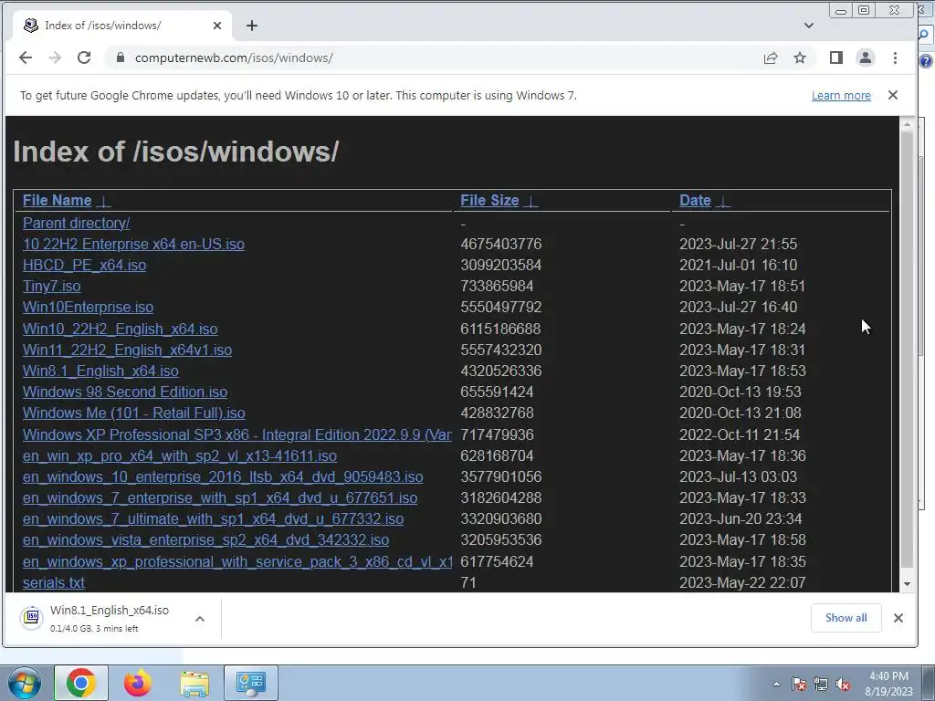Open Windows Explorer from the taskbar
The height and width of the screenshot is (701, 935).
194,683
